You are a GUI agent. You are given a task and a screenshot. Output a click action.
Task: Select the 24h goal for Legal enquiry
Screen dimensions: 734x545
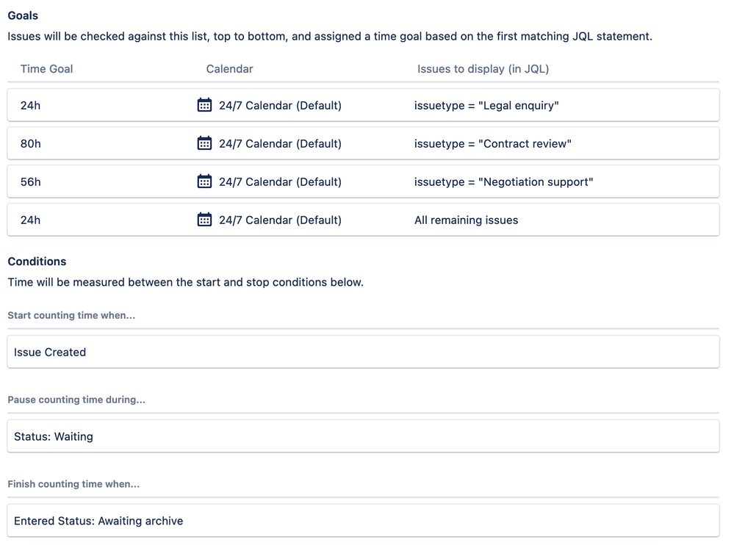point(30,106)
